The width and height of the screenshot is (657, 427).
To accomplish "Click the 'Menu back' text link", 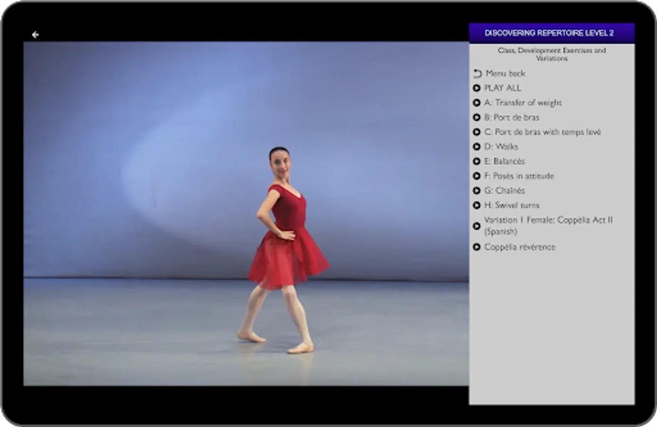I will click(x=505, y=74).
